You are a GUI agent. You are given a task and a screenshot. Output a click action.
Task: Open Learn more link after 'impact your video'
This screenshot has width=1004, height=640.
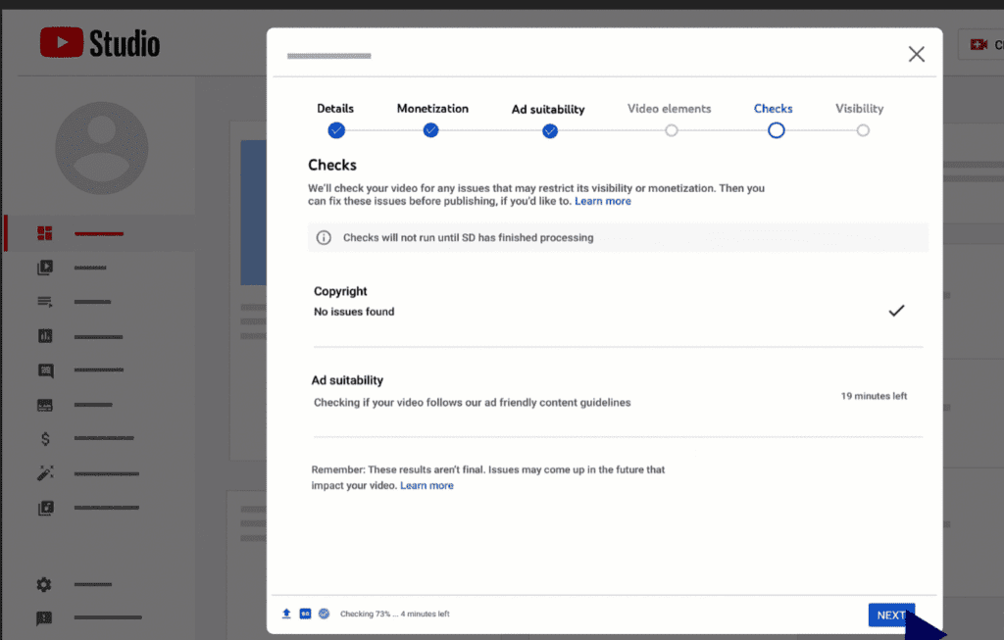pyautogui.click(x=427, y=486)
